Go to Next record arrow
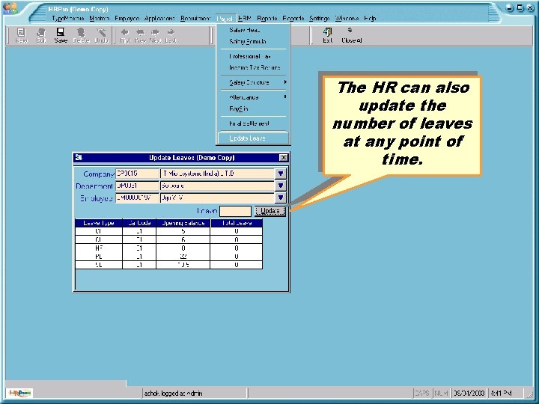The width and height of the screenshot is (539, 404). pos(155,32)
